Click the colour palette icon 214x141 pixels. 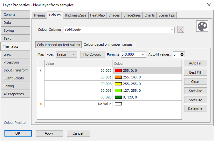pos(202,27)
